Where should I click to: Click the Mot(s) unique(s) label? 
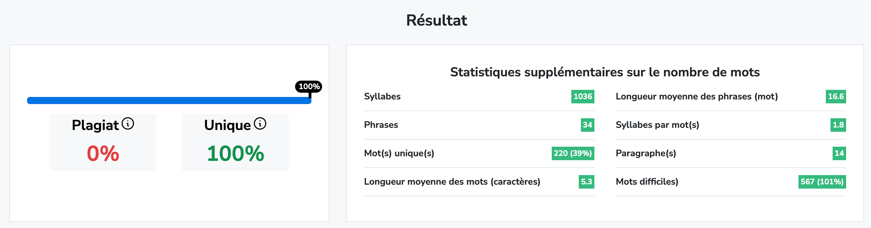pos(399,153)
